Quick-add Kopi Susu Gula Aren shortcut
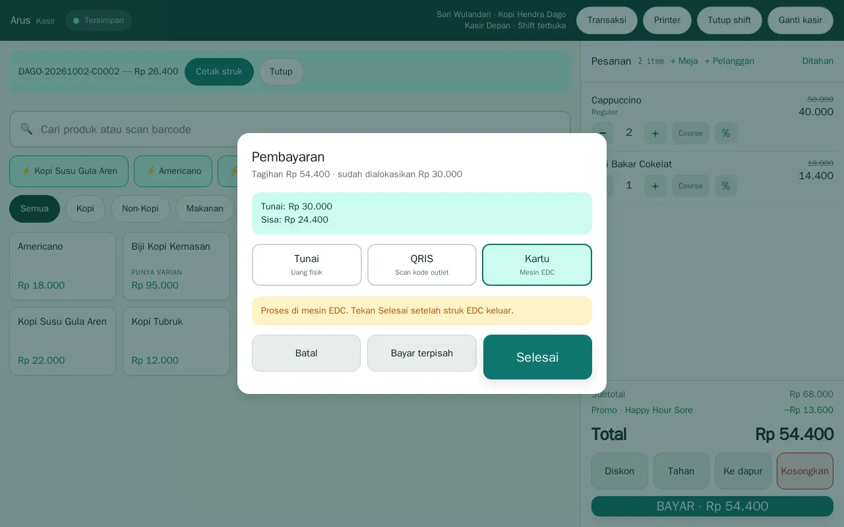The image size is (844, 527). click(x=69, y=171)
